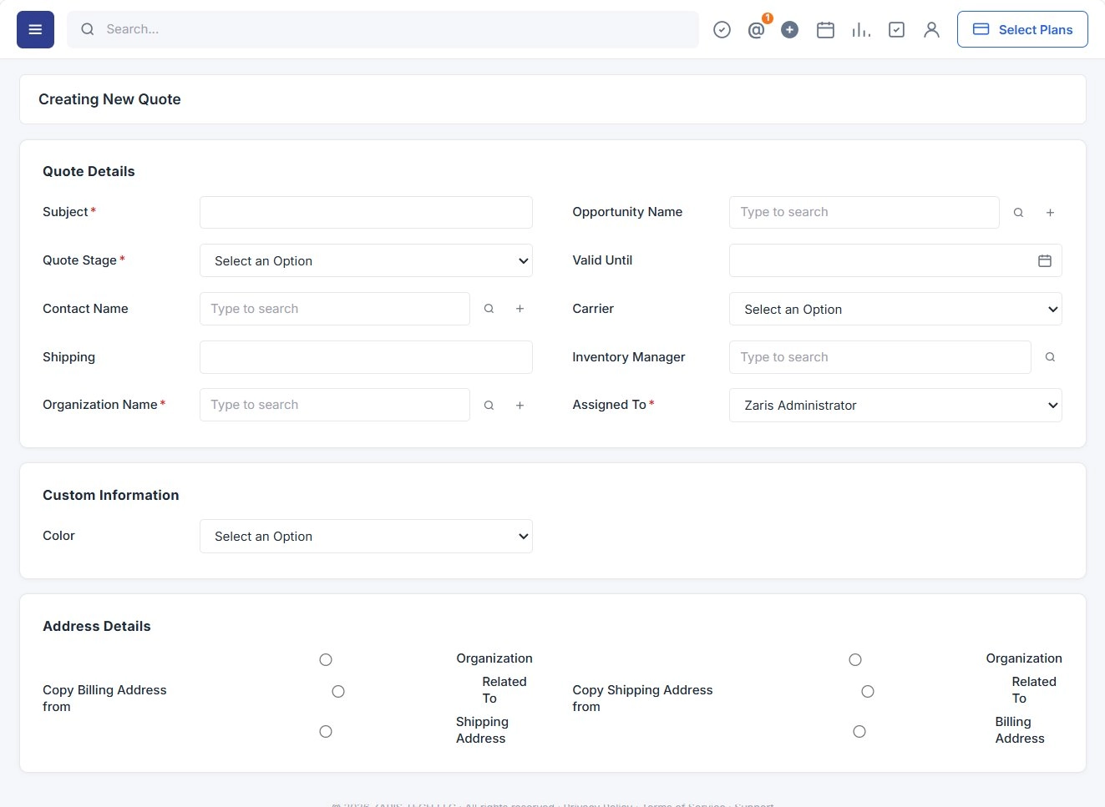Select Organization for Copy Shipping Address

855,659
